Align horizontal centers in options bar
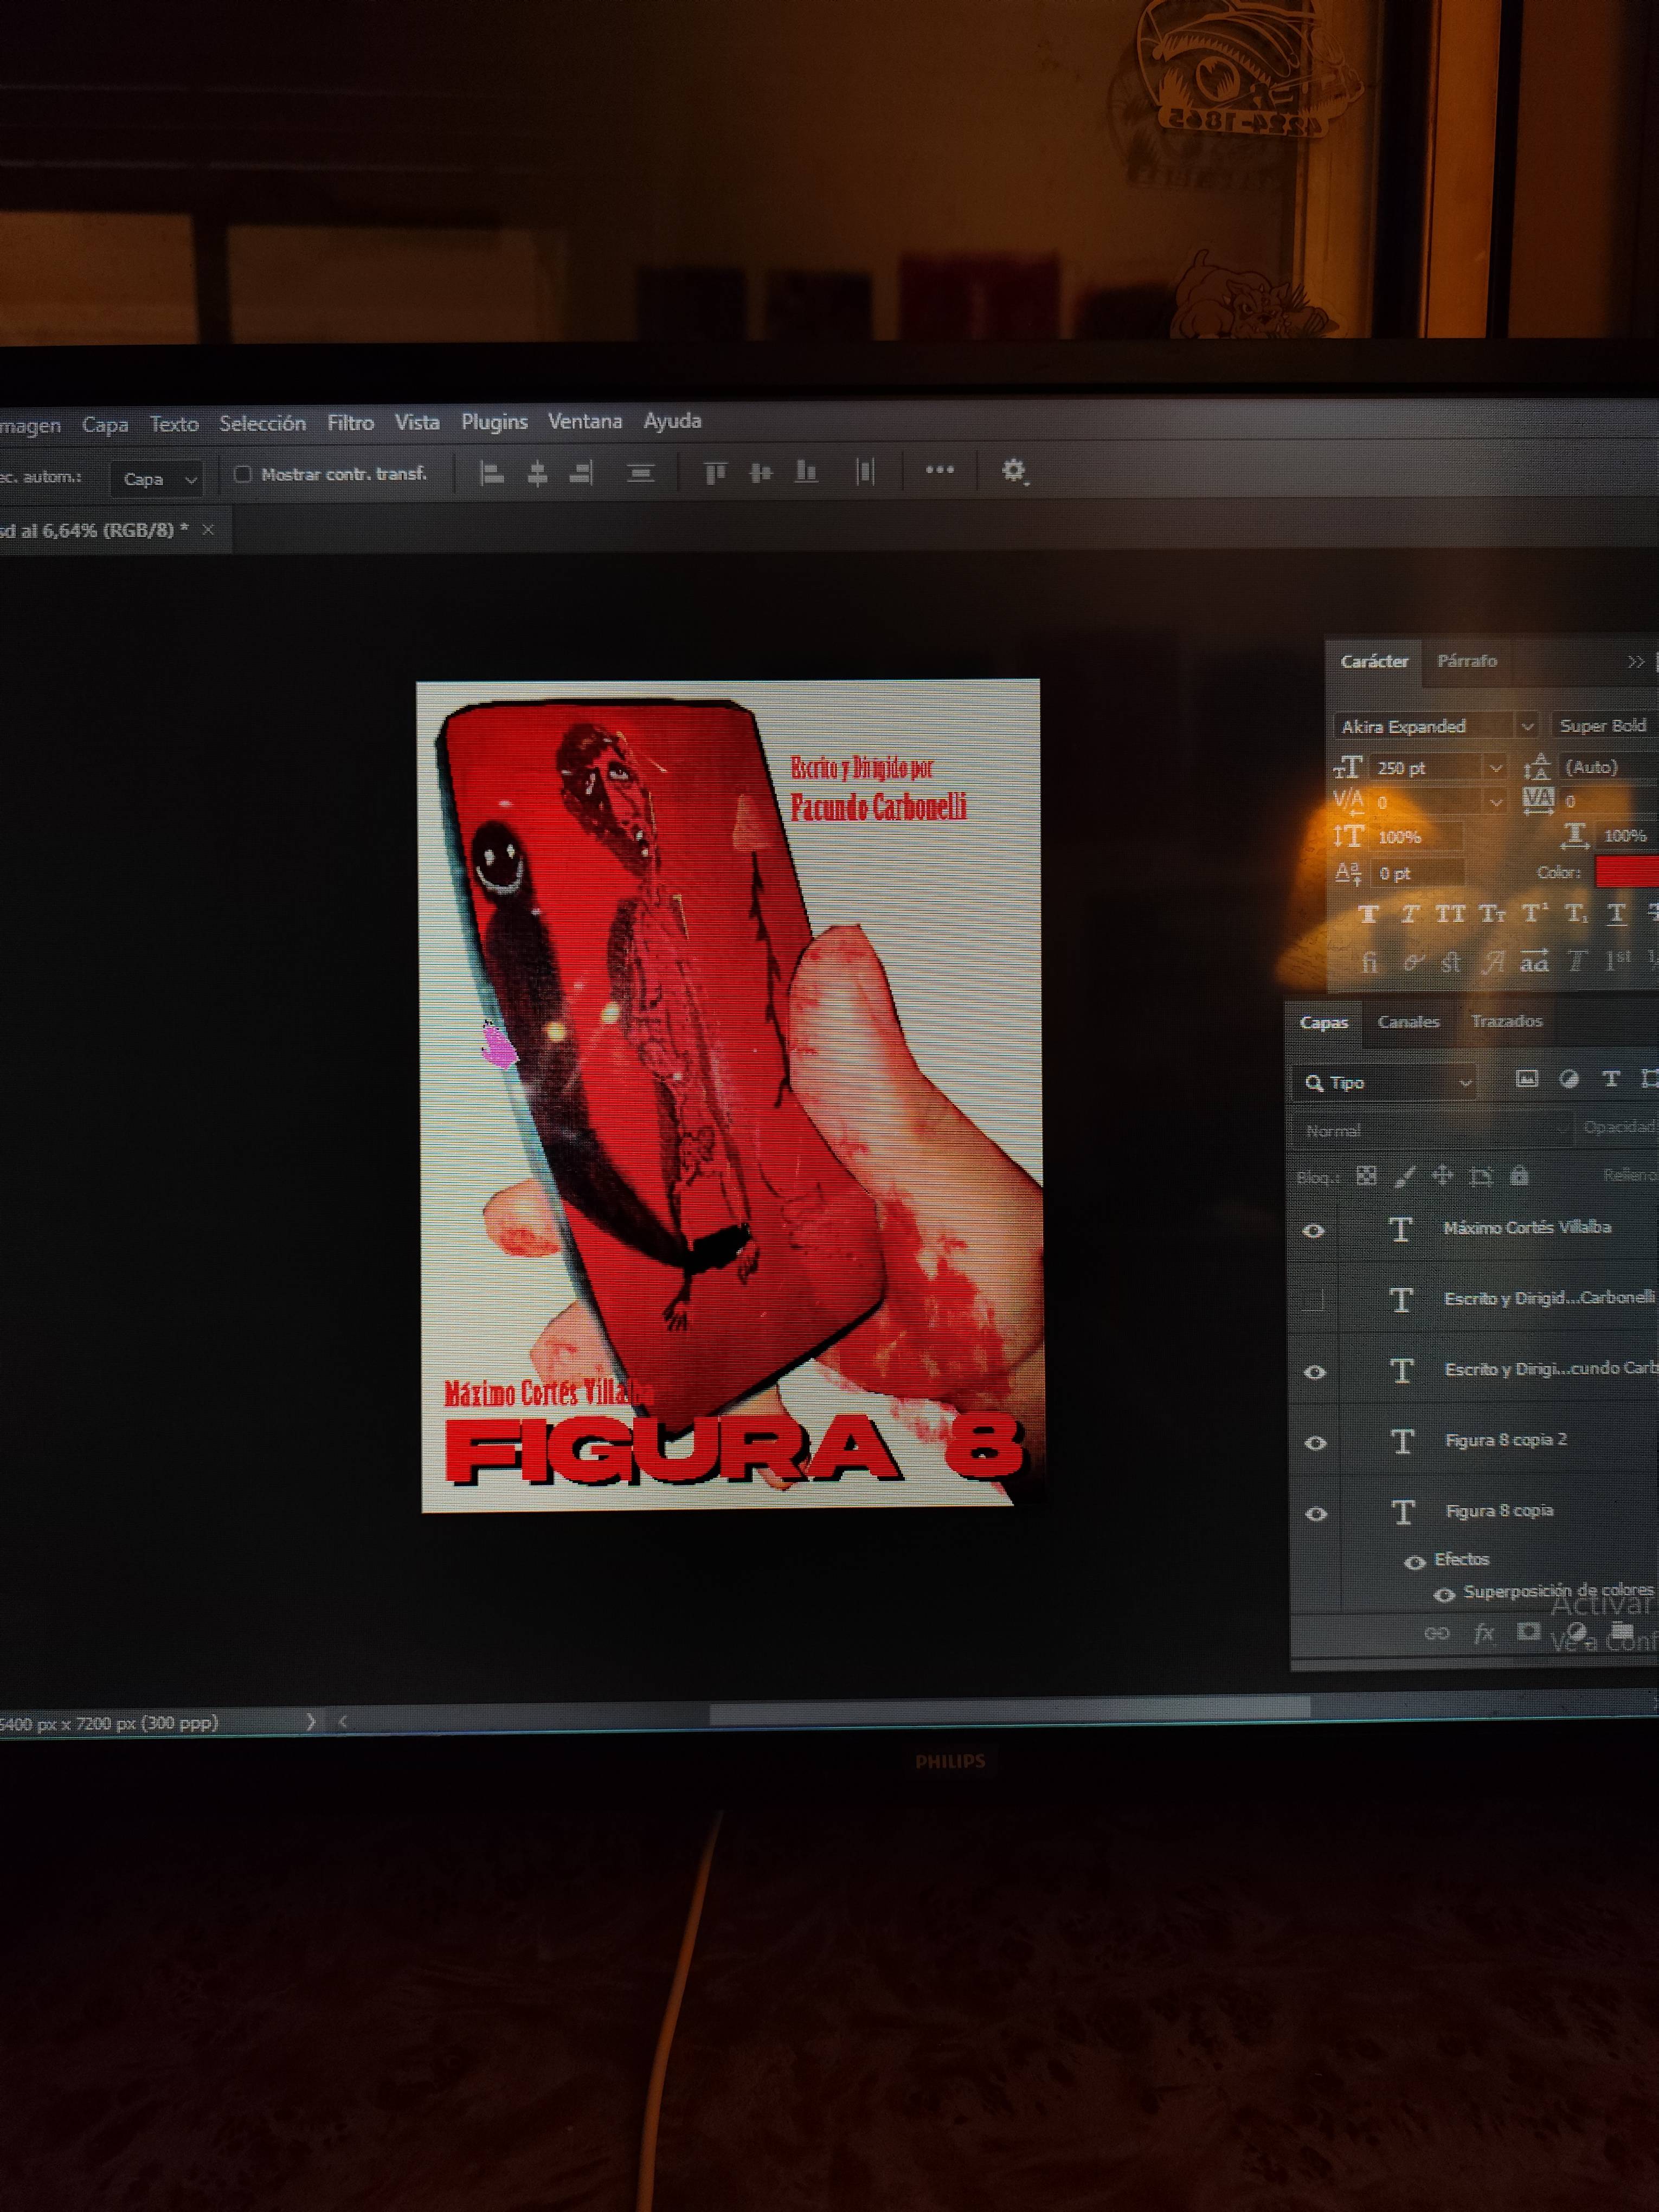 (x=537, y=473)
